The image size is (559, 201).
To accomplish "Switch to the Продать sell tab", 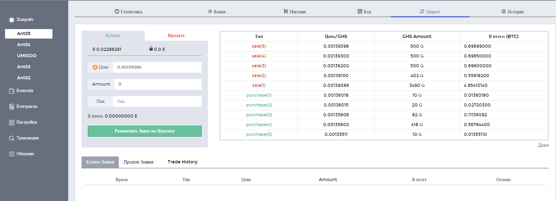I will (x=176, y=36).
